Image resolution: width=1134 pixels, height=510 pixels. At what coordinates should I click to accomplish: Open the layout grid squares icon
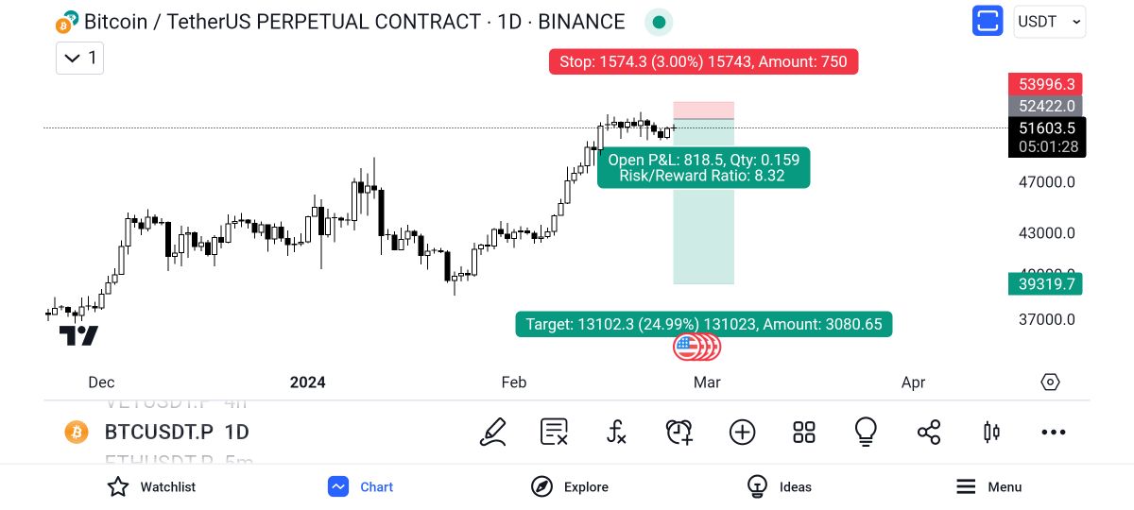point(804,433)
